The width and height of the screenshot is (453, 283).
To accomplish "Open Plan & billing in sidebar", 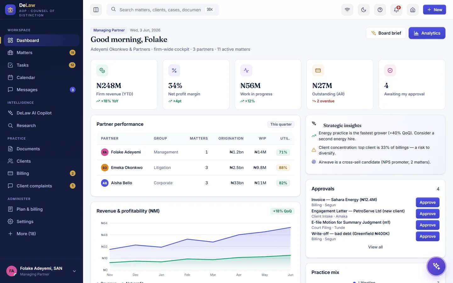I will [x=42, y=209].
